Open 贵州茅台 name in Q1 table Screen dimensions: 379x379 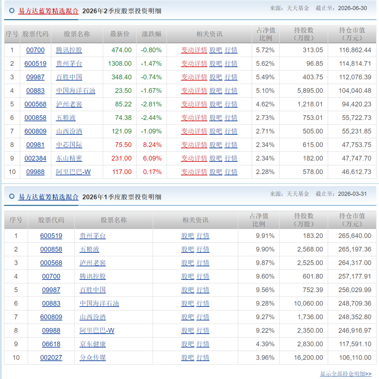(93, 236)
